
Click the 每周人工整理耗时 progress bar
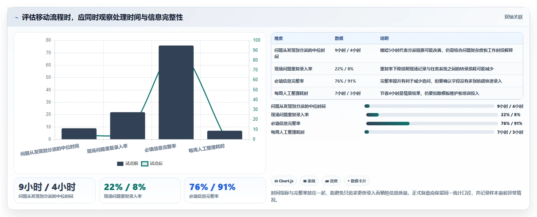[x=429, y=132]
